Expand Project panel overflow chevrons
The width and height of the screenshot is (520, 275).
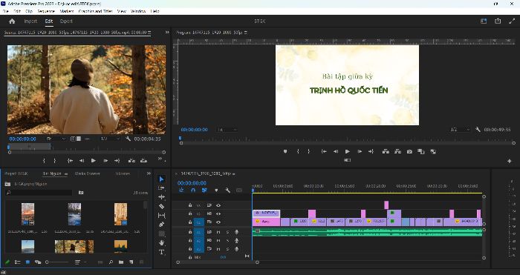pyautogui.click(x=149, y=173)
